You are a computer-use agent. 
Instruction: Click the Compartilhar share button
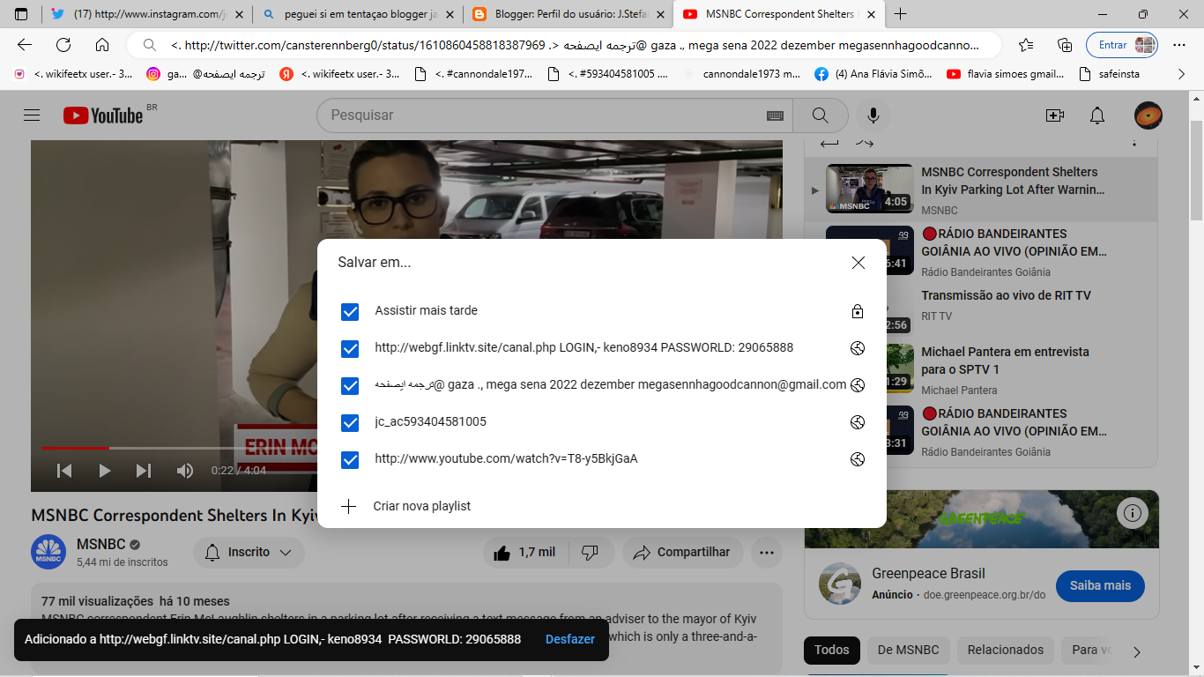[682, 553]
